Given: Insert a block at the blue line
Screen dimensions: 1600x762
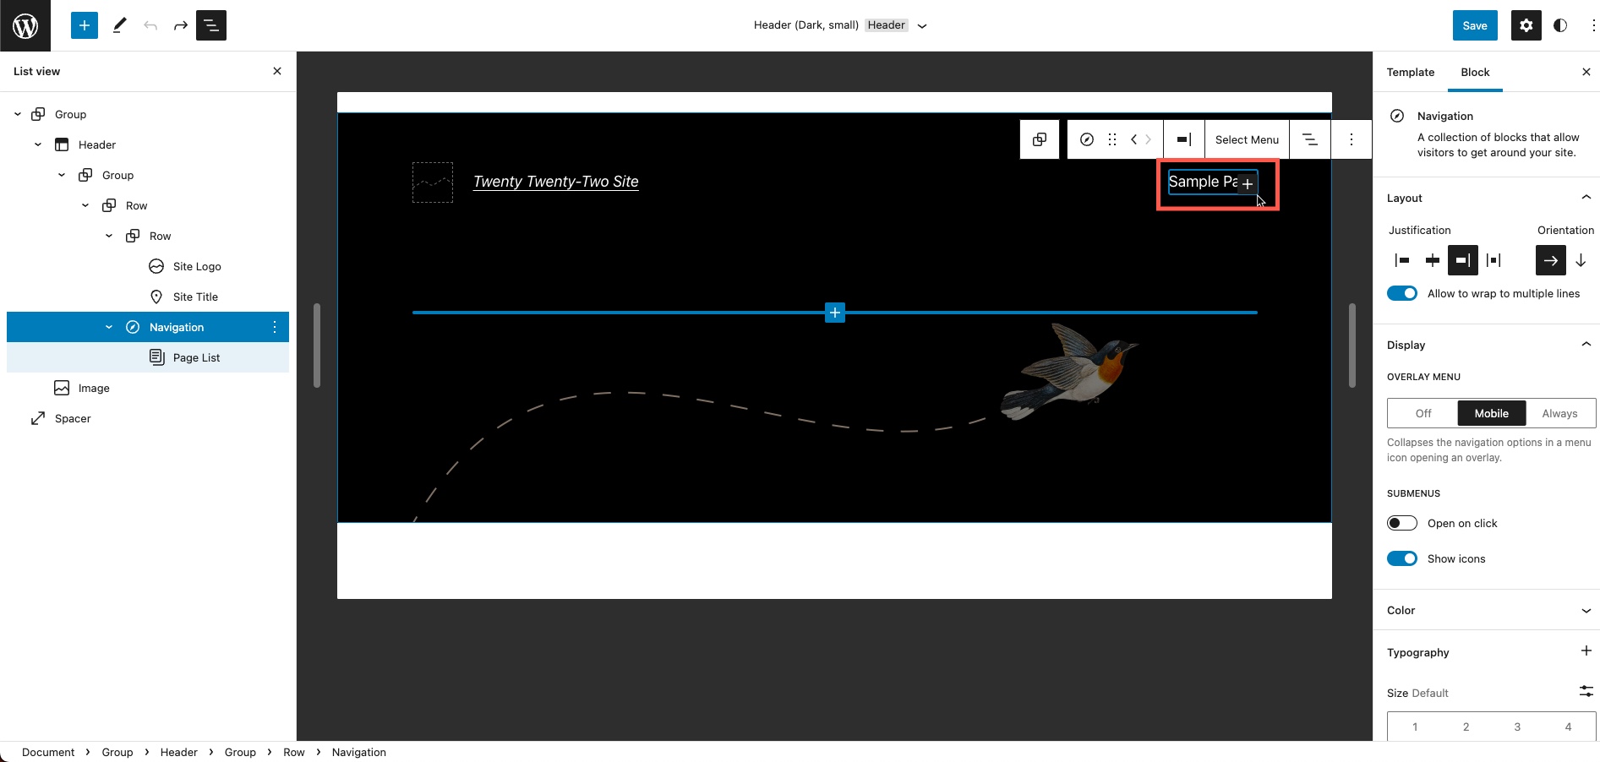Looking at the screenshot, I should coord(835,313).
